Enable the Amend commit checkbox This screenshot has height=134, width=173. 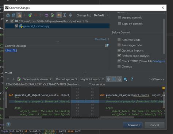coord(119,18)
